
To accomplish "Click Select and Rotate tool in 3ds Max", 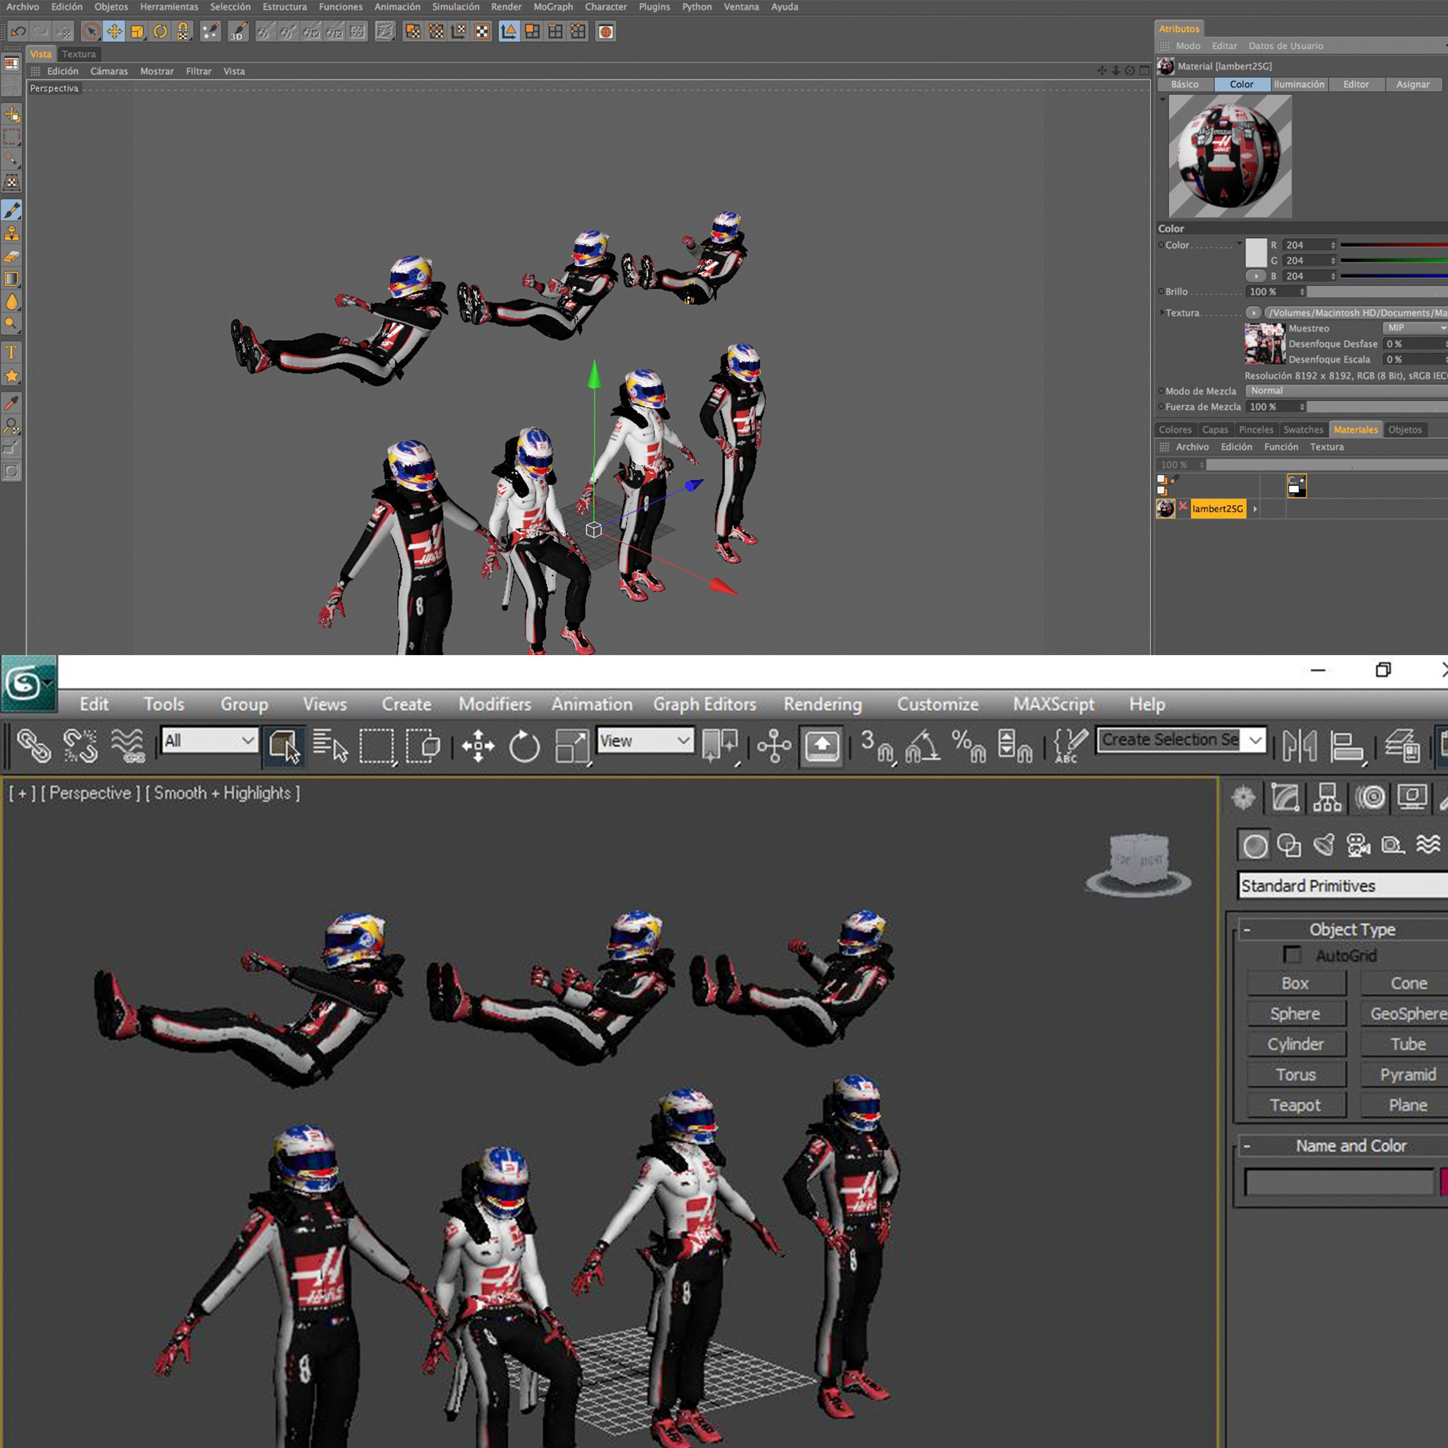I will tap(524, 746).
